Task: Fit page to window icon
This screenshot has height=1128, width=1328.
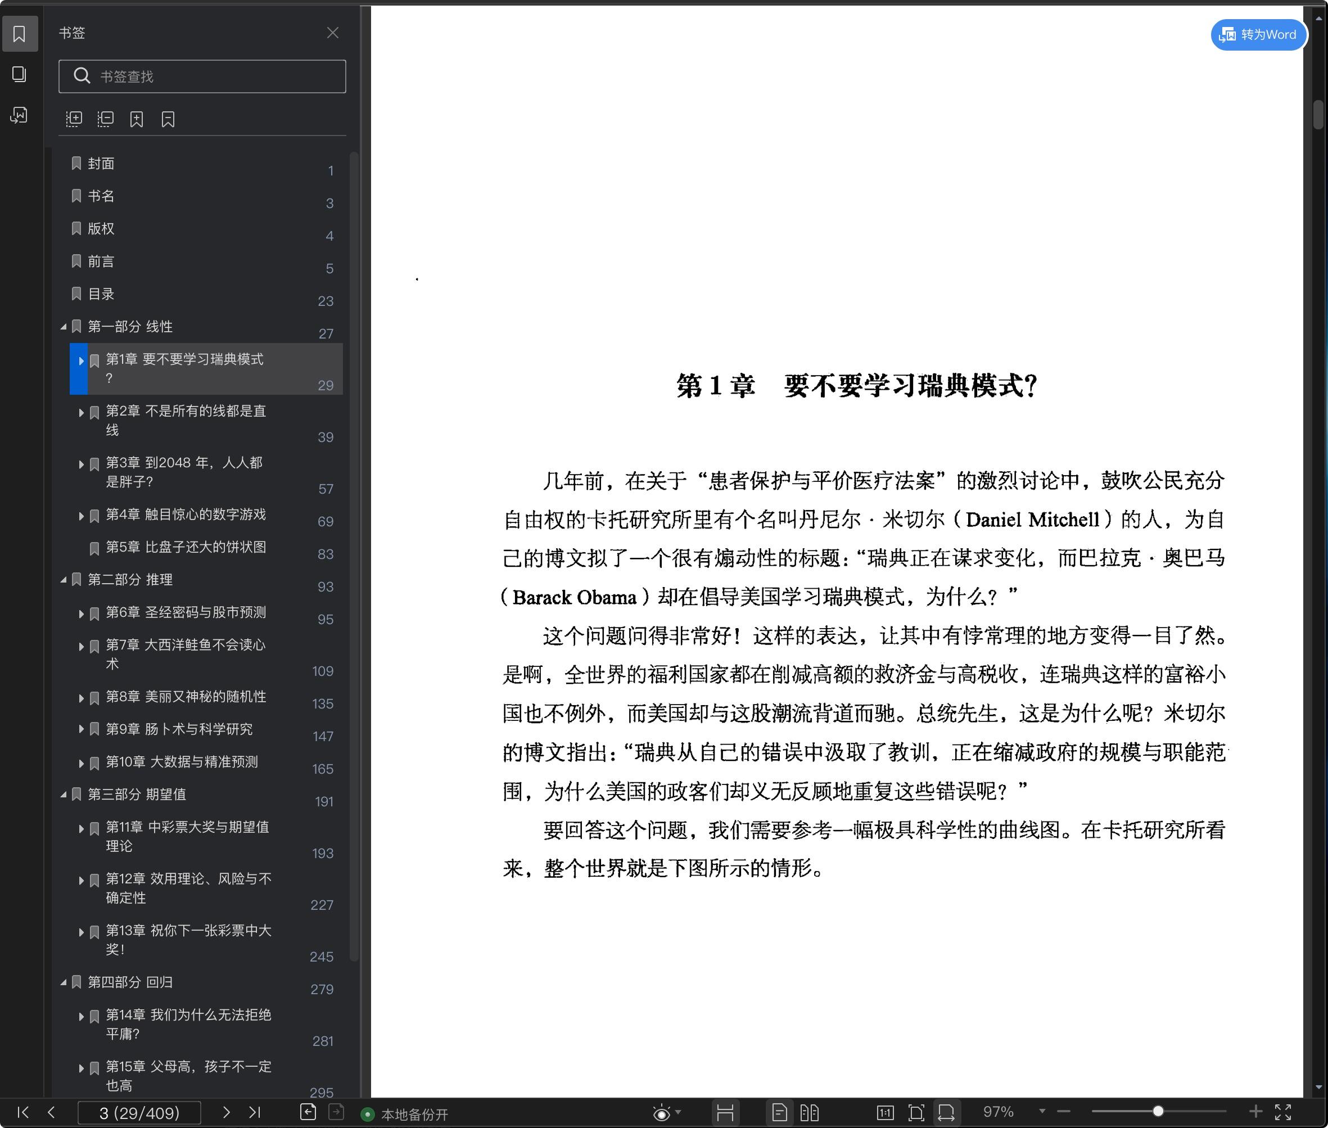Action: [916, 1113]
